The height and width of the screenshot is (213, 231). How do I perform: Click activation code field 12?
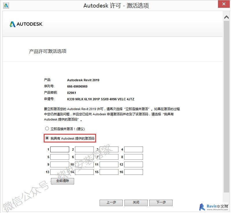click(133, 164)
